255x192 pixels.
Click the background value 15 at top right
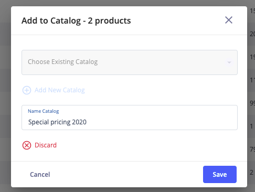point(252,11)
